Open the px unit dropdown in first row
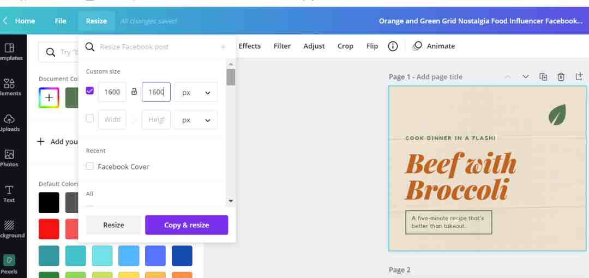This screenshot has width=589, height=278. click(196, 92)
